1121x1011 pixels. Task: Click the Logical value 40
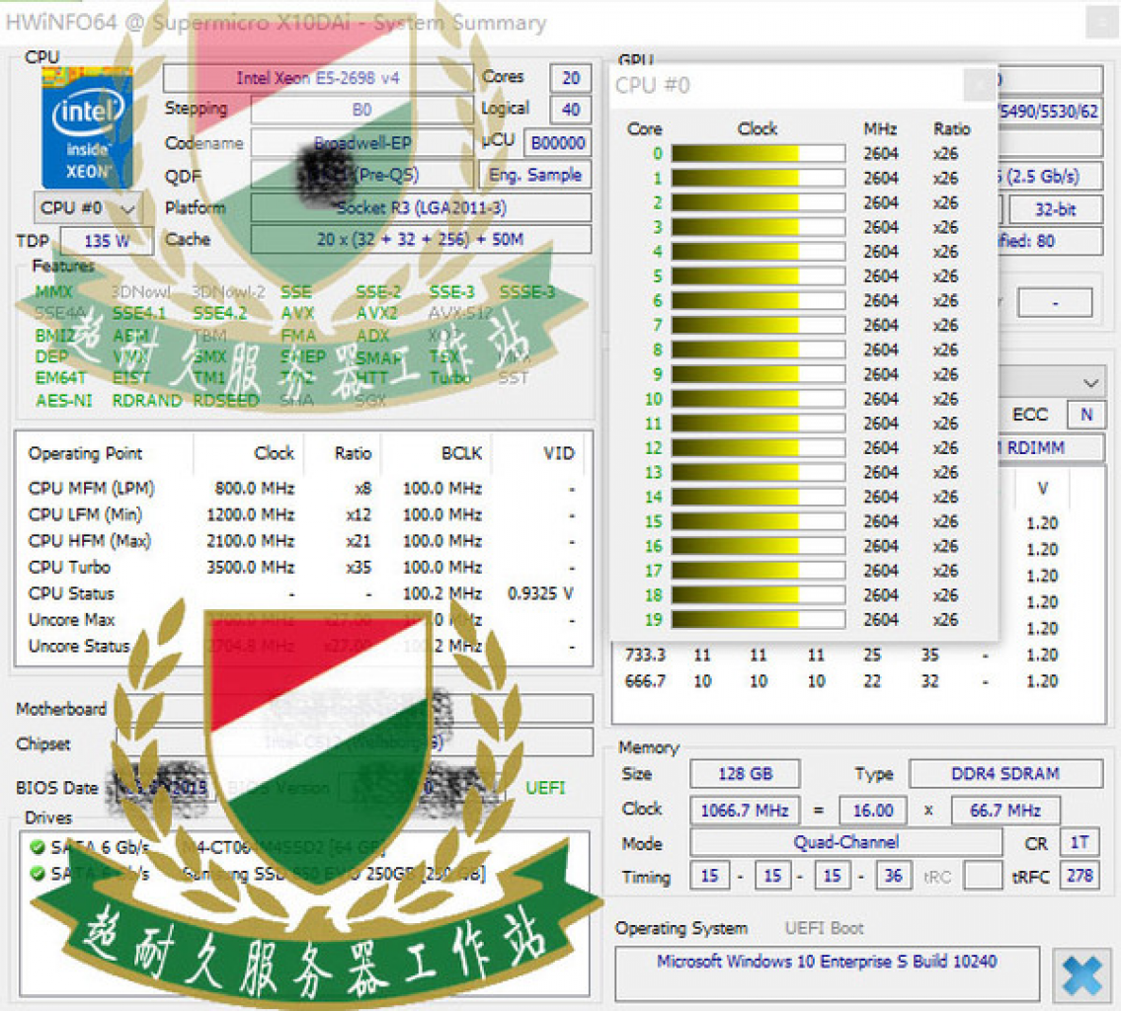click(x=571, y=110)
